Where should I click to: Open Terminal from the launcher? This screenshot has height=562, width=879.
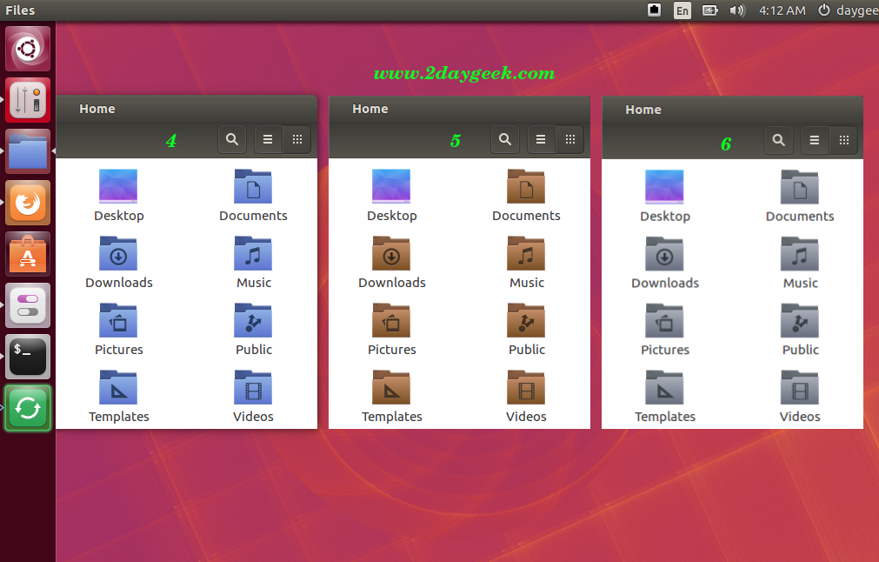(x=28, y=357)
